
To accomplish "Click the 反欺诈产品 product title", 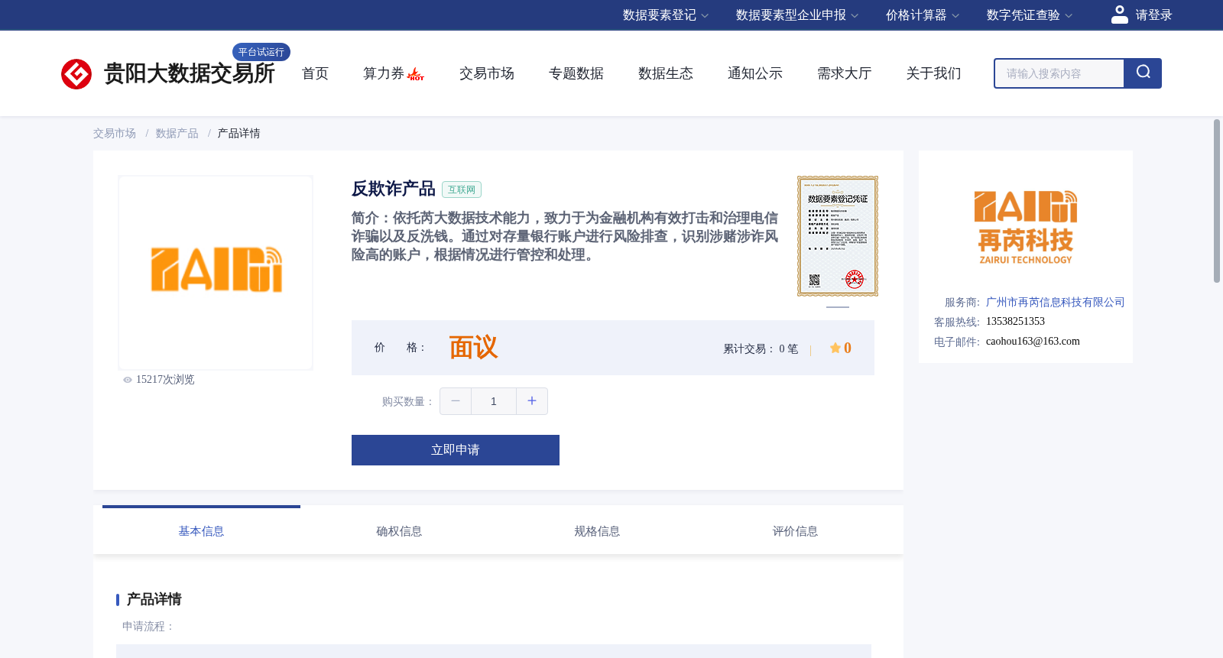I will (394, 189).
